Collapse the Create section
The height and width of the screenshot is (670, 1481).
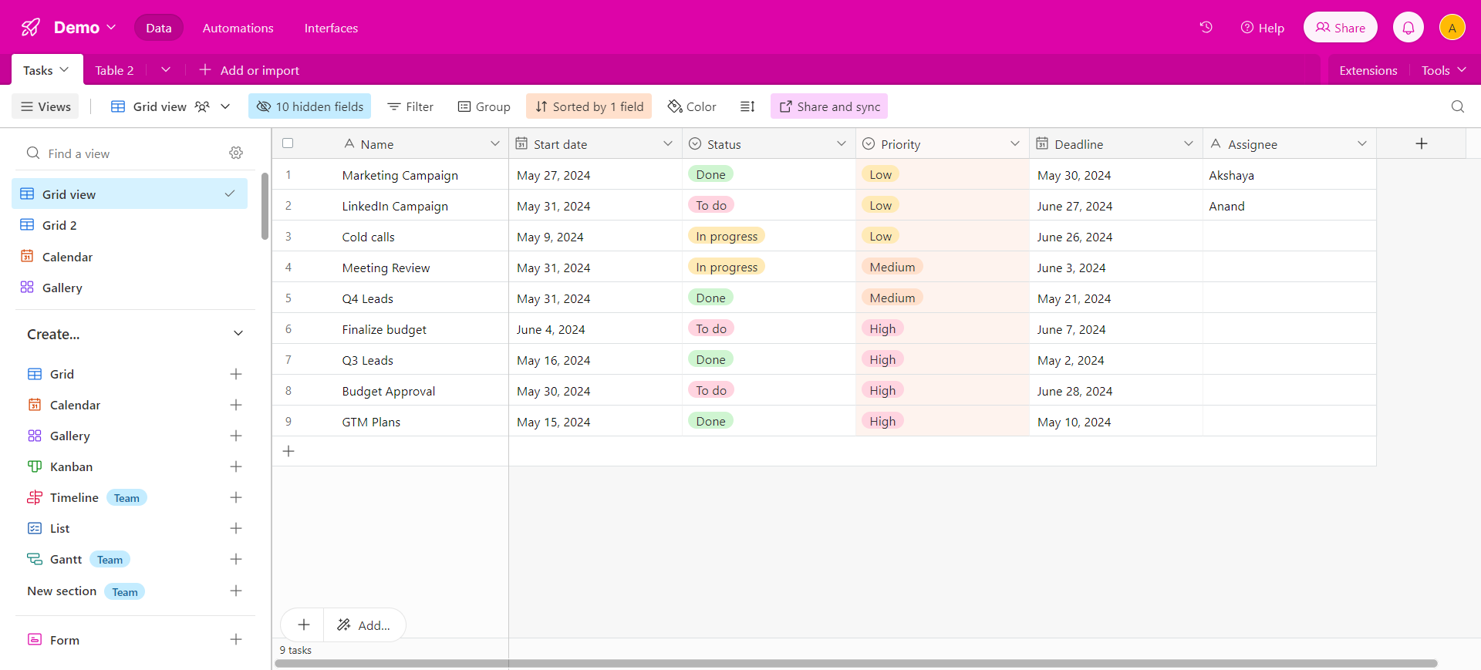[x=238, y=334]
